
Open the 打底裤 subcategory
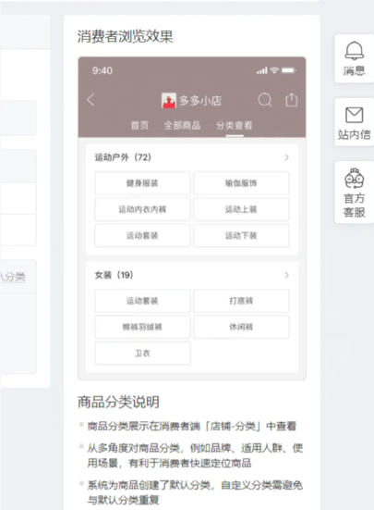click(241, 301)
